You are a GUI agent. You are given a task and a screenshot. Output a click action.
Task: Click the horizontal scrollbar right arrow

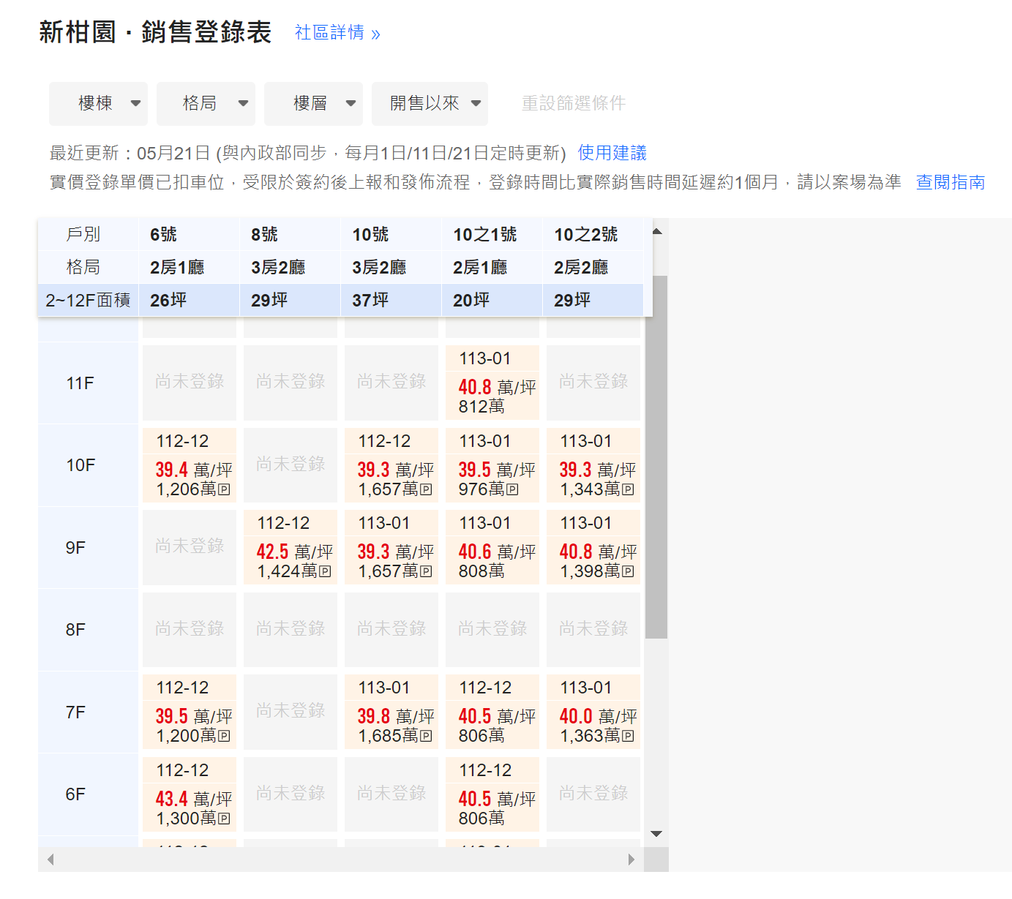point(631,859)
